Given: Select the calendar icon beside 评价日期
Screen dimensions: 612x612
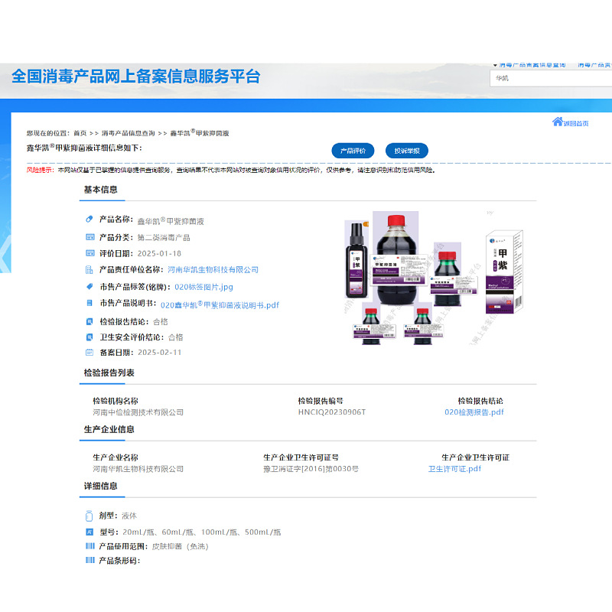Looking at the screenshot, I should pos(89,253).
